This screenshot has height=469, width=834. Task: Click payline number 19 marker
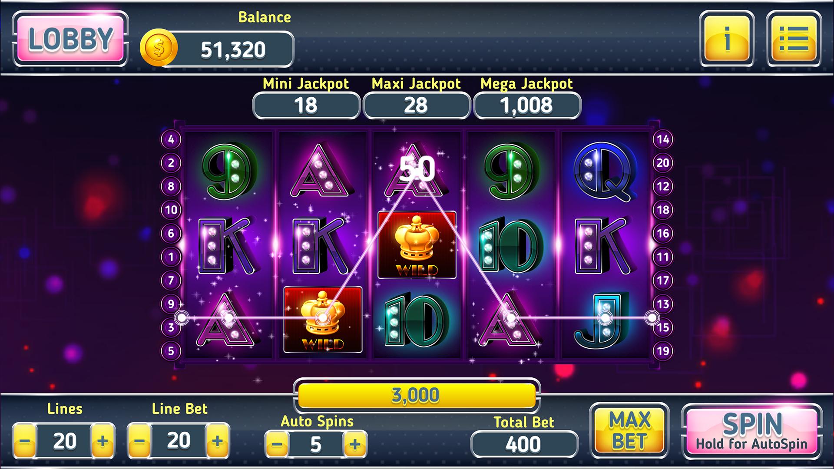[x=663, y=350]
